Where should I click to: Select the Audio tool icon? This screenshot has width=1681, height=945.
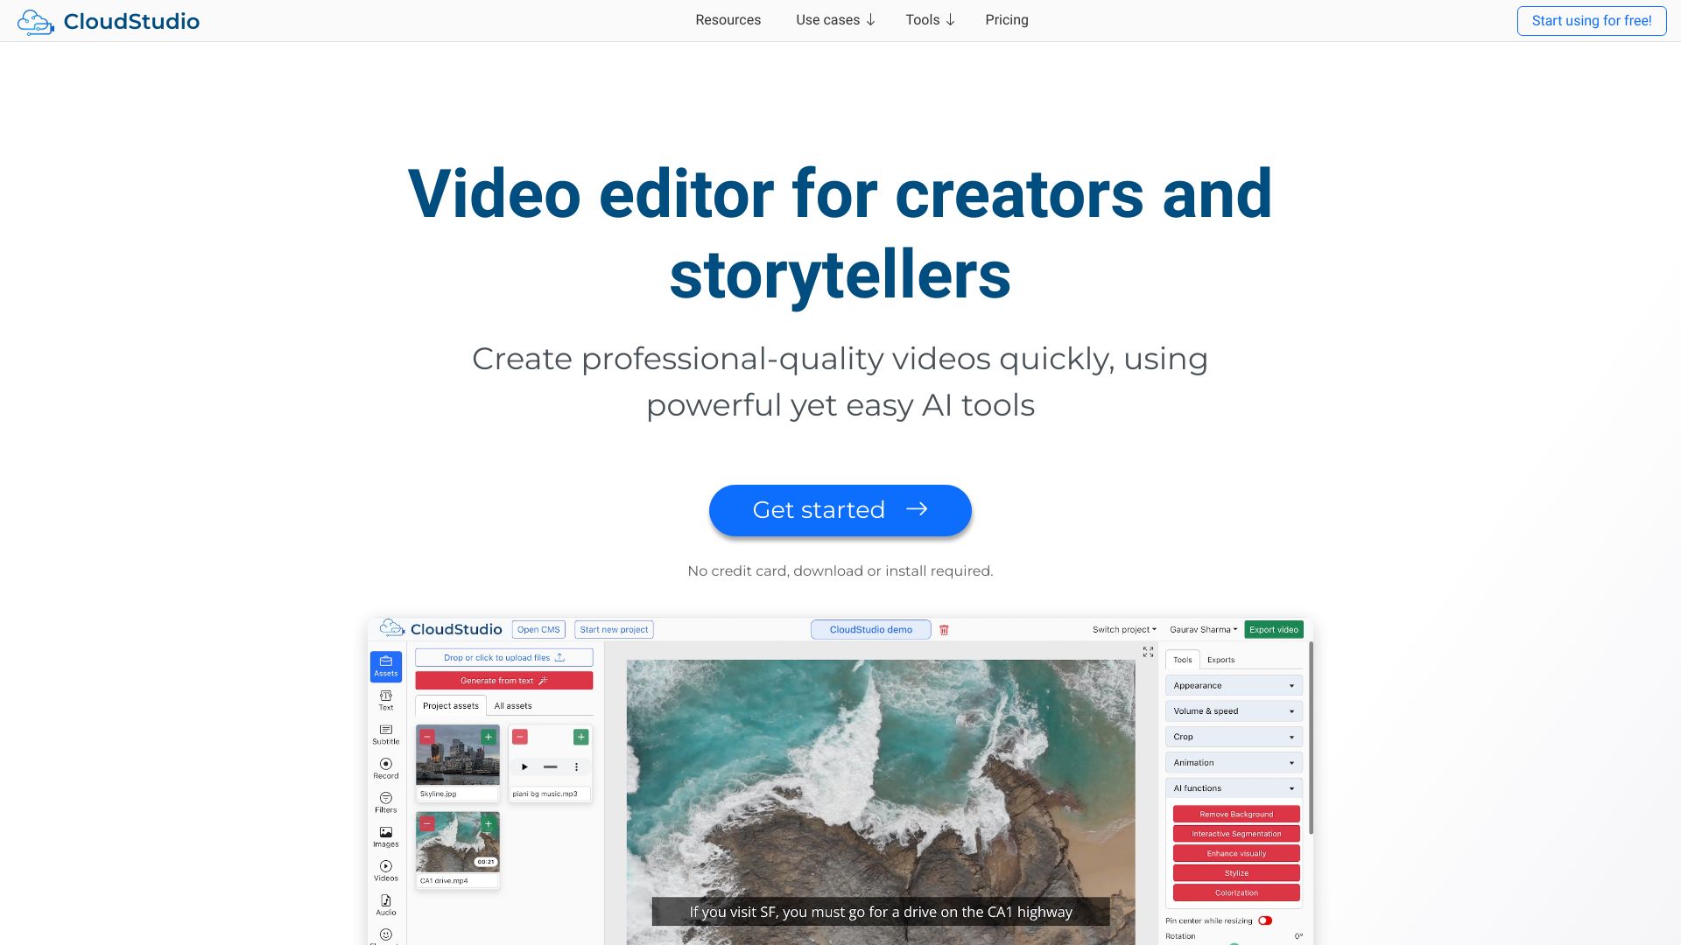coord(383,909)
